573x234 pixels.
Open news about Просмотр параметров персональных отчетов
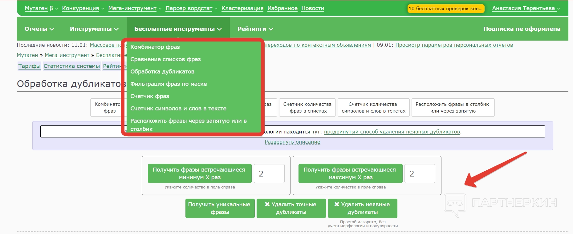point(454,45)
